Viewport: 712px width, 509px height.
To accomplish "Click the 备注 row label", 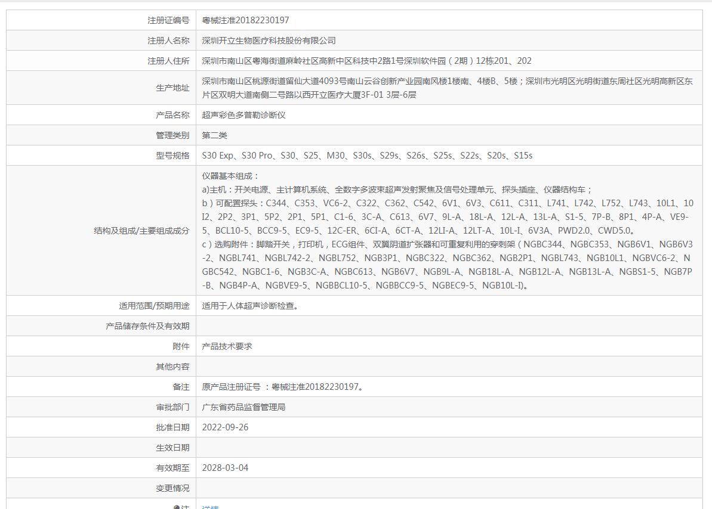I will [x=181, y=387].
